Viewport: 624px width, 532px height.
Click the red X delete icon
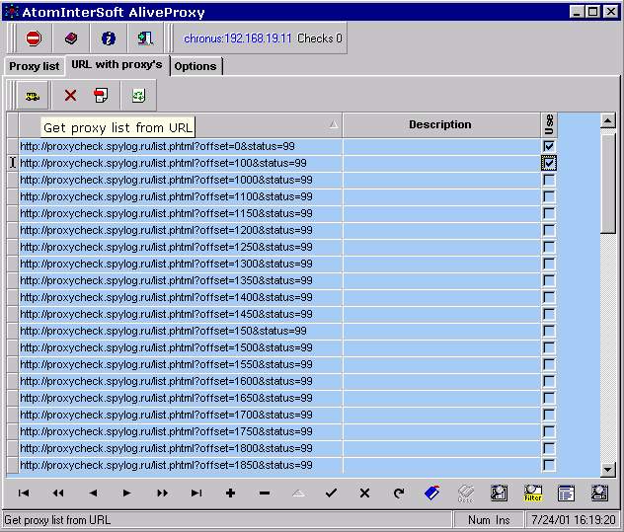(x=70, y=96)
